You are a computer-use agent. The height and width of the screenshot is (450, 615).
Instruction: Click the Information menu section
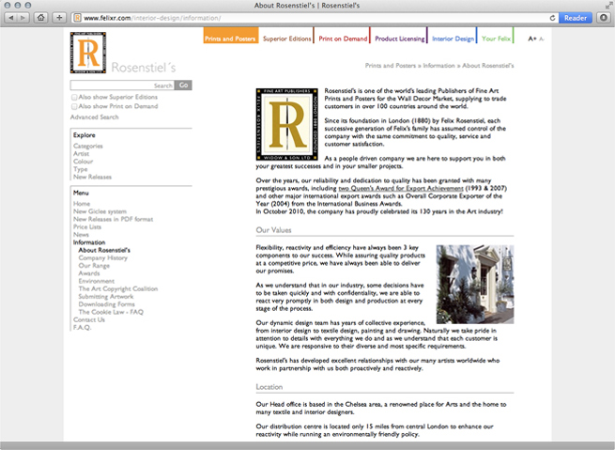pyautogui.click(x=89, y=242)
